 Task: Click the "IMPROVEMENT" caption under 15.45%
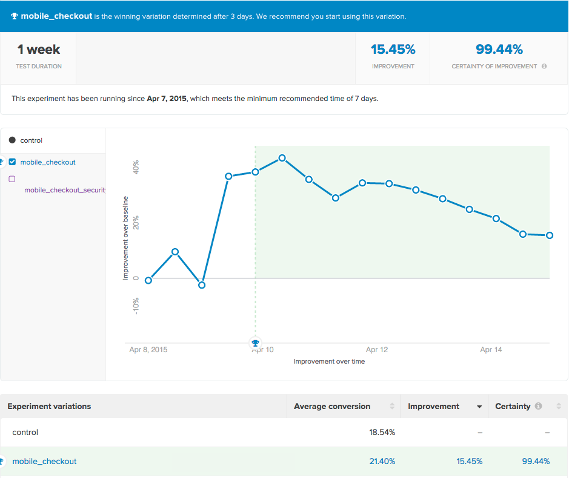click(x=393, y=67)
